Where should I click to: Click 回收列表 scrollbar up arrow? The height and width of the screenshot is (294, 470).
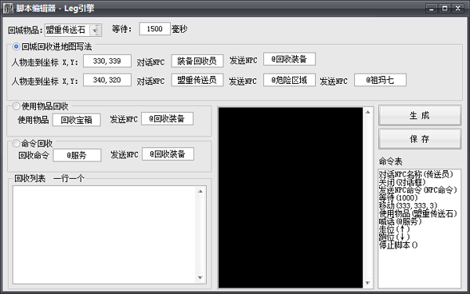pyautogui.click(x=201, y=191)
